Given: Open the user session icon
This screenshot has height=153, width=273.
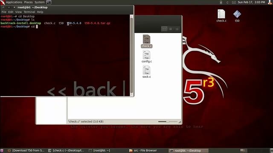Looking at the screenshot, I should [x=270, y=2].
